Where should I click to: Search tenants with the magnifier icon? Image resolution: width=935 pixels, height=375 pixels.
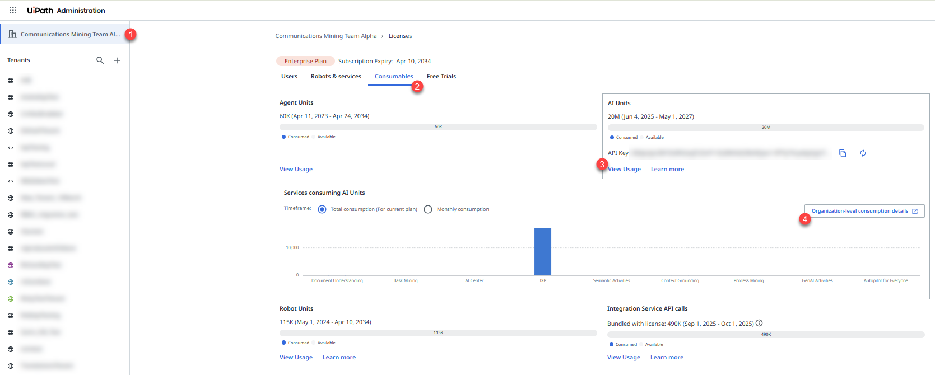[x=100, y=60]
